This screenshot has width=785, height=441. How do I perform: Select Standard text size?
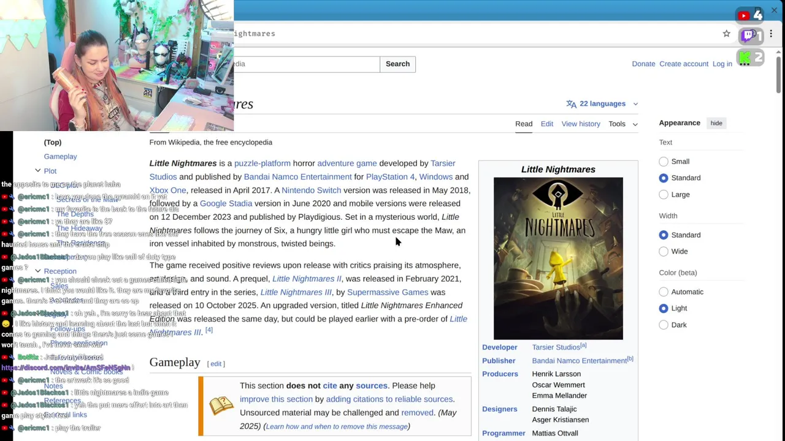(x=664, y=178)
